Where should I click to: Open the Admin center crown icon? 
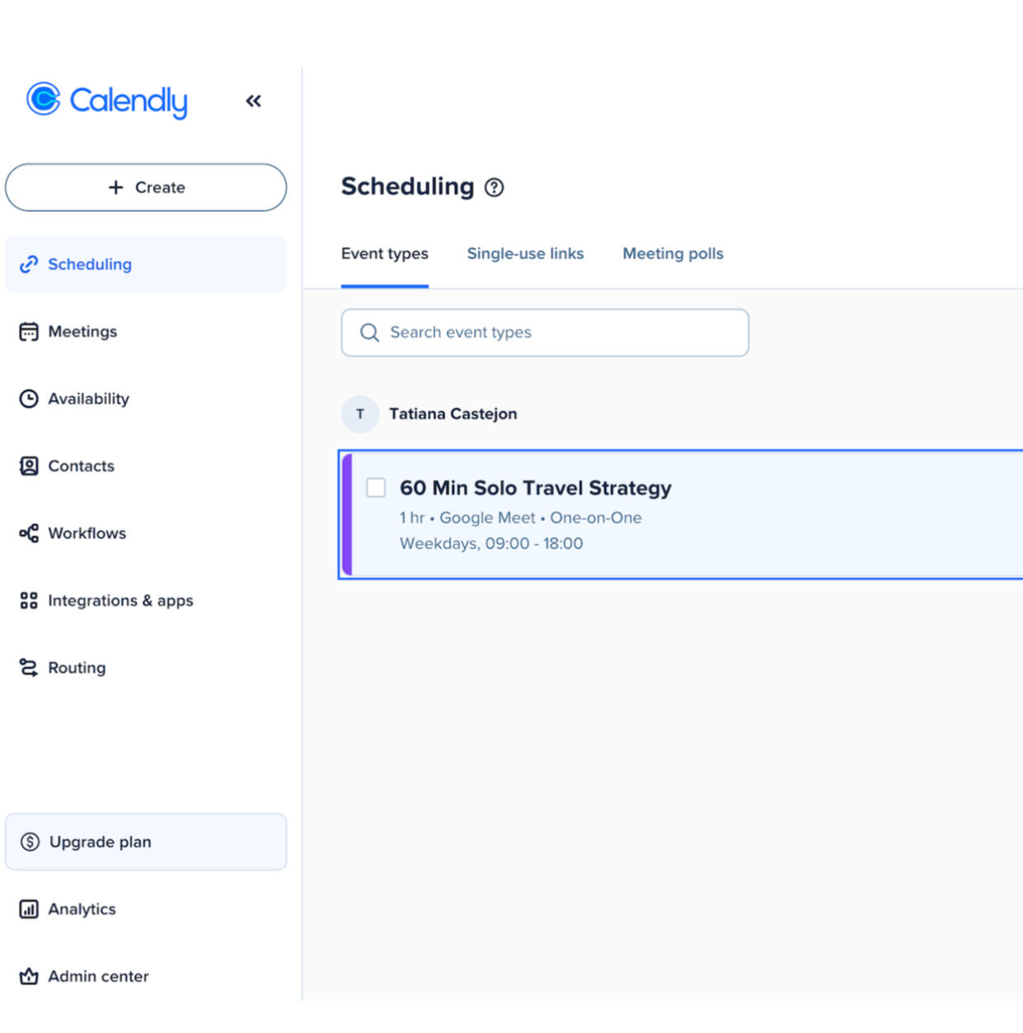click(29, 976)
